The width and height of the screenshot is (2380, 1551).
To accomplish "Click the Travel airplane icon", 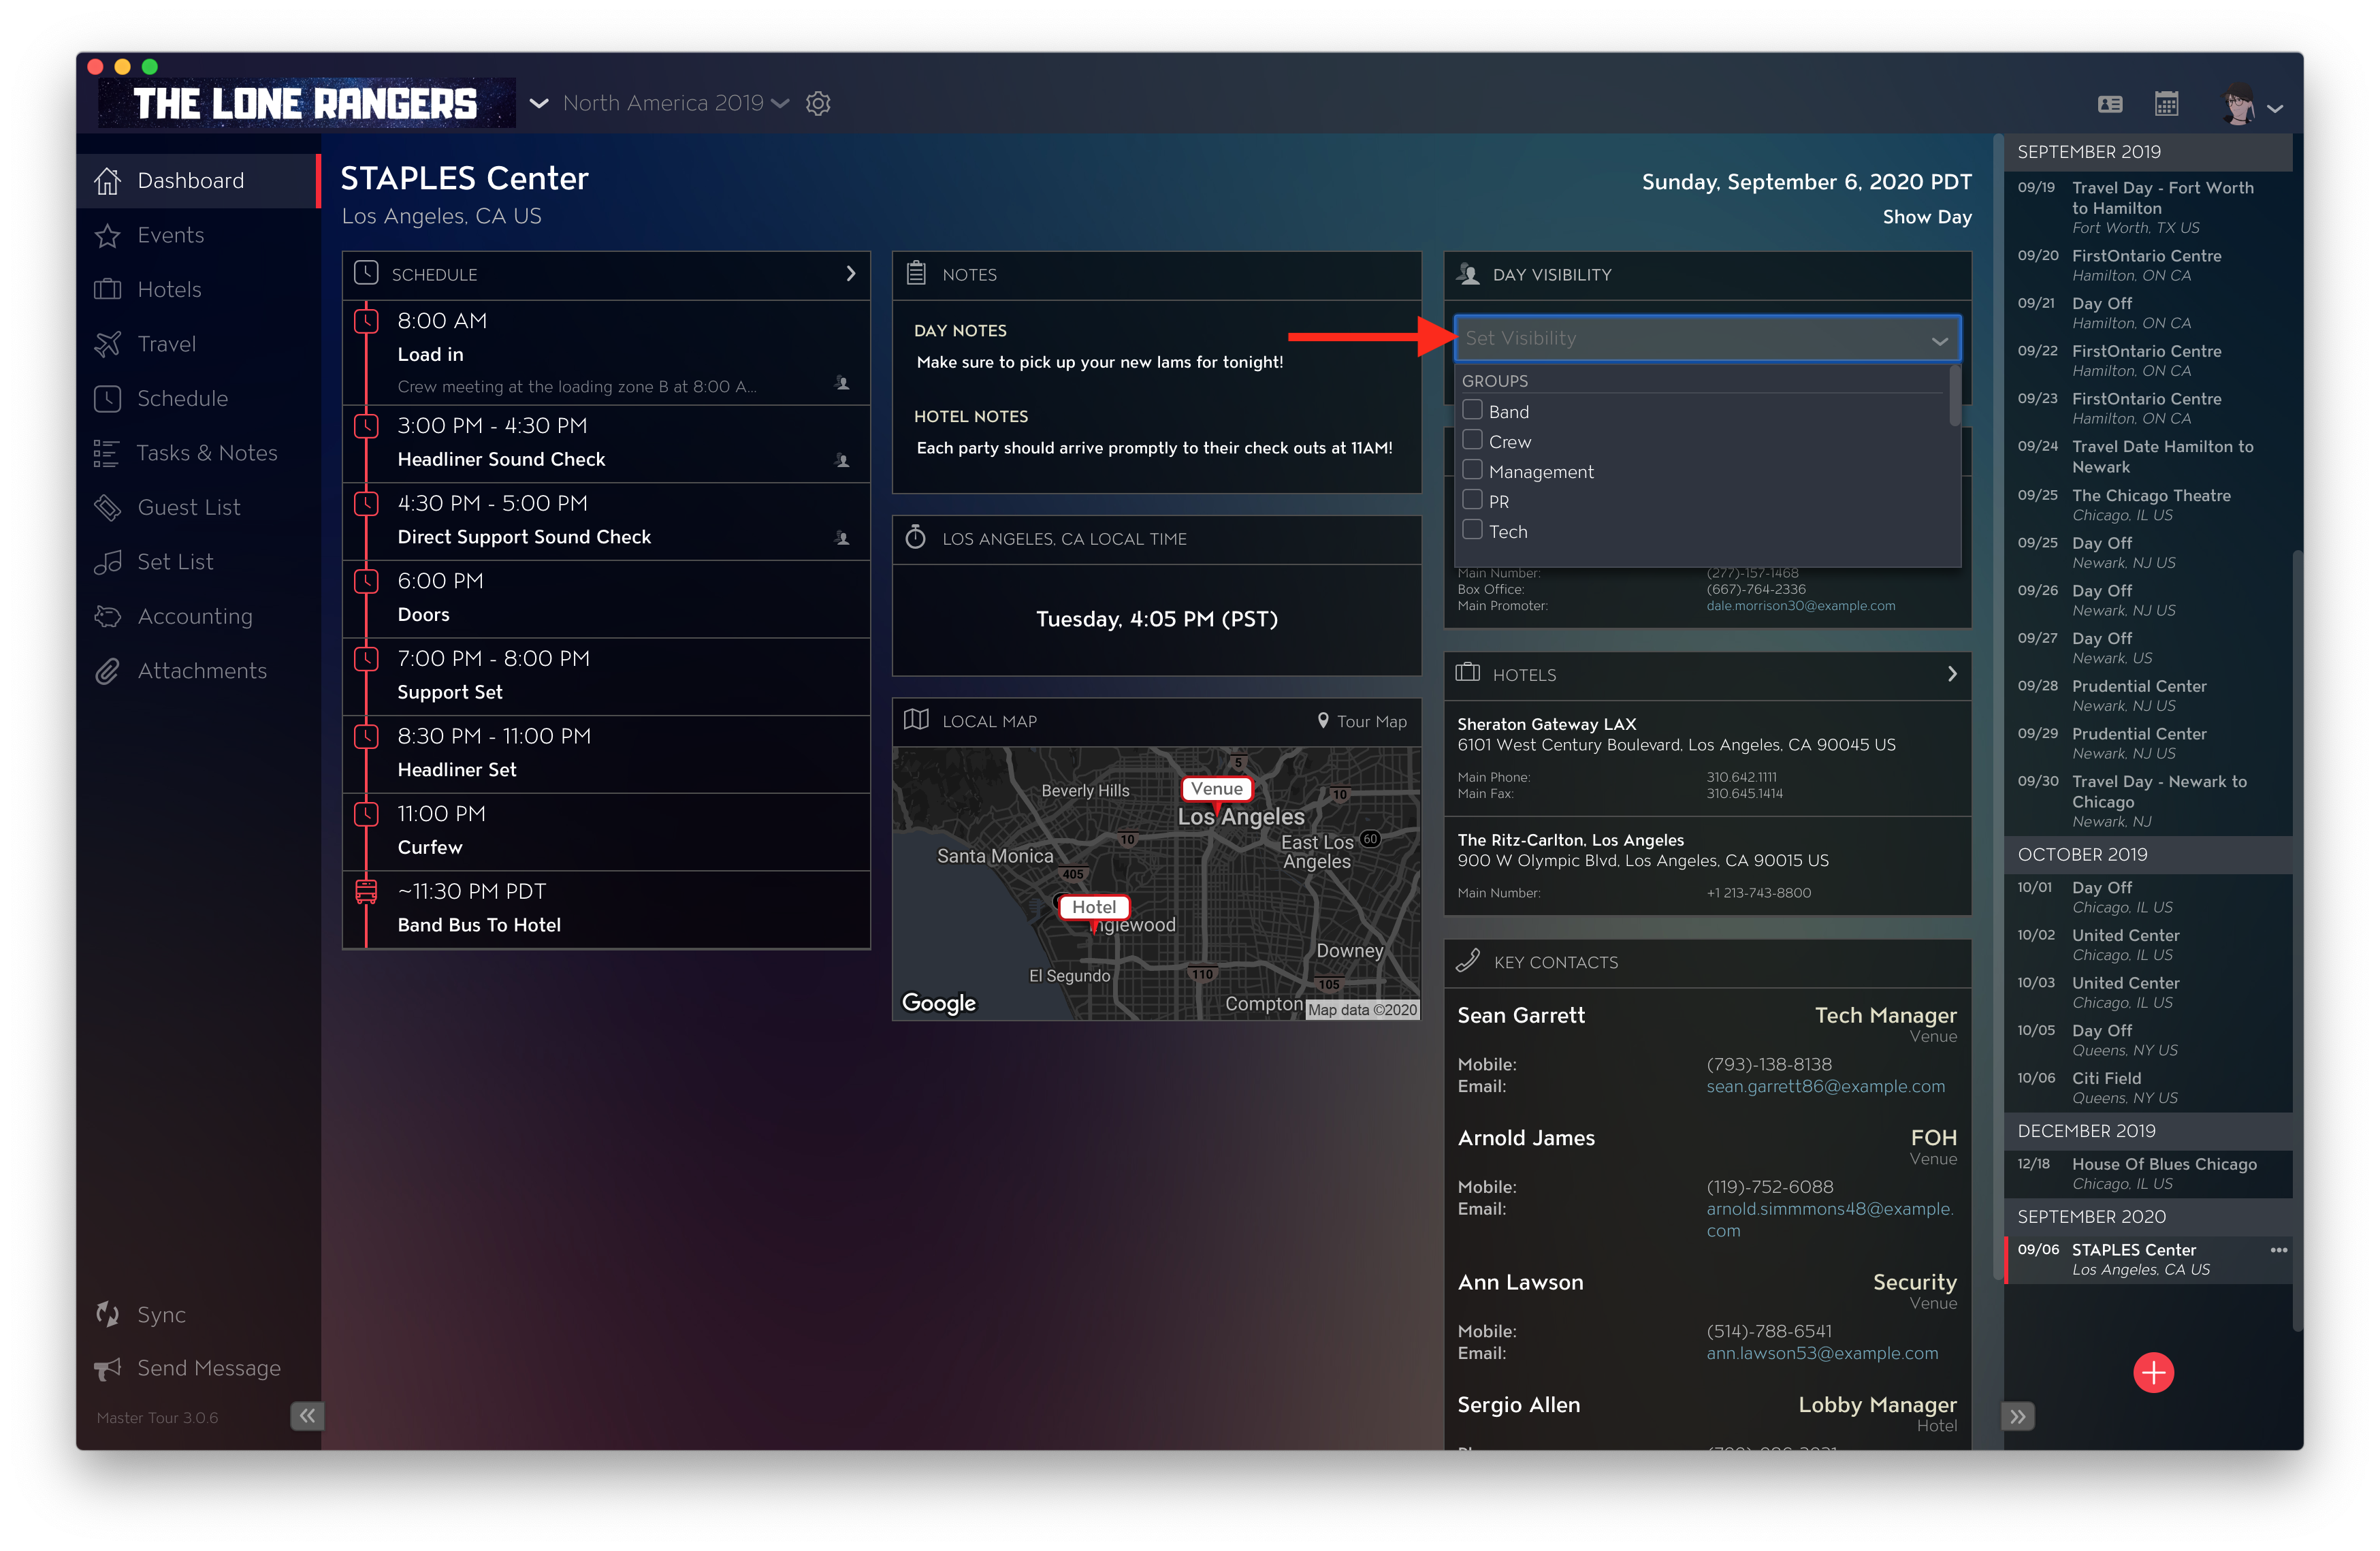I will pyautogui.click(x=108, y=344).
